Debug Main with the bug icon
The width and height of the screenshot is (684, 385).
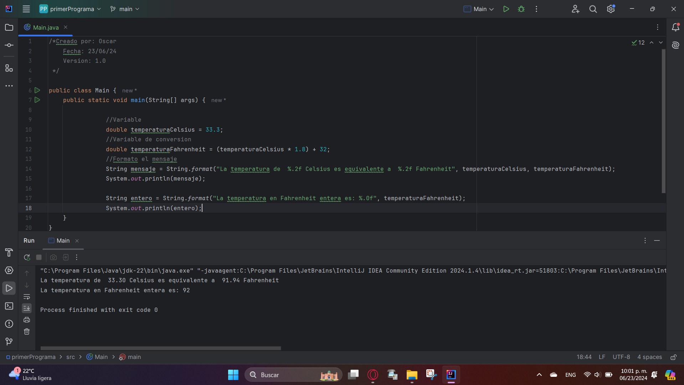coord(521,9)
